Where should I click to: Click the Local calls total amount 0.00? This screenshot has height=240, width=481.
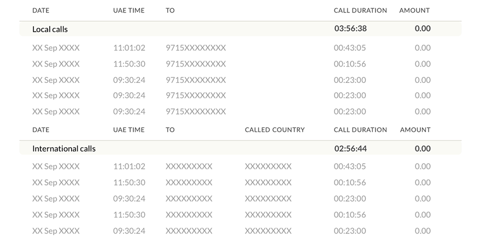click(x=423, y=29)
